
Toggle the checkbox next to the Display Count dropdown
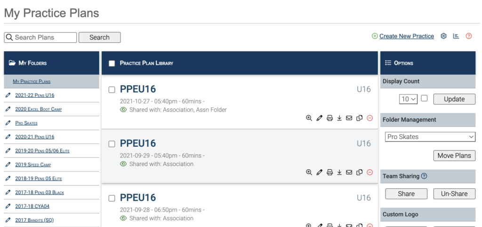tap(424, 99)
